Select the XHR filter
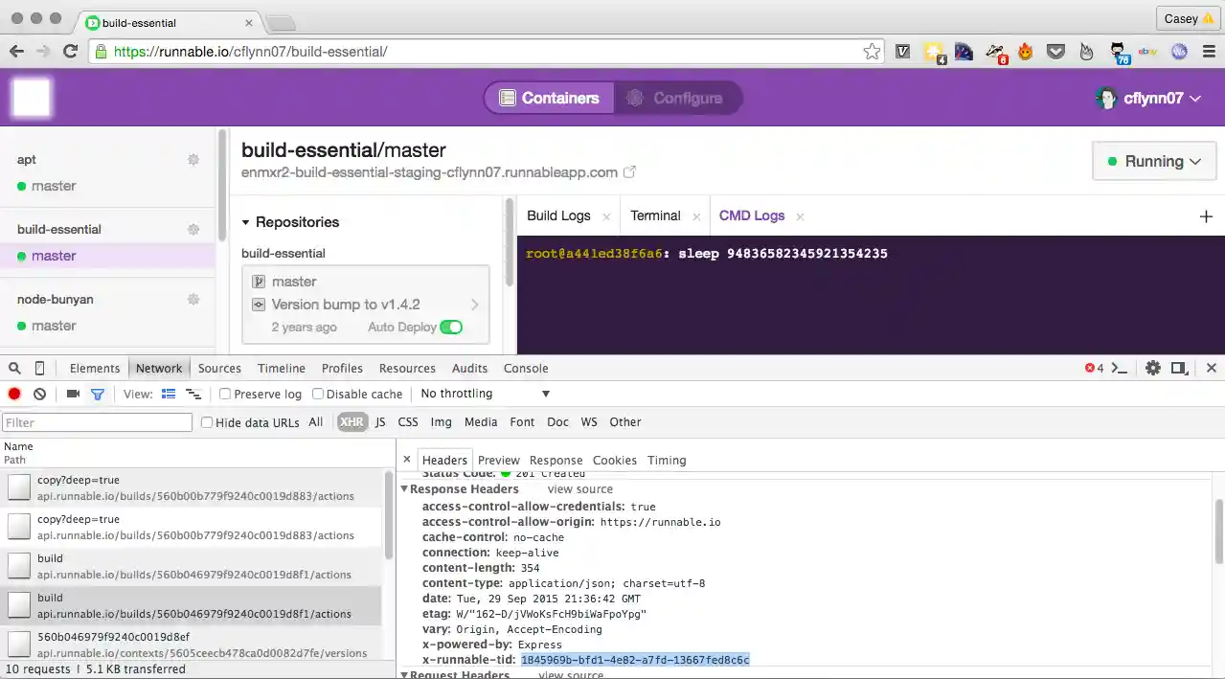The width and height of the screenshot is (1225, 679). point(352,422)
